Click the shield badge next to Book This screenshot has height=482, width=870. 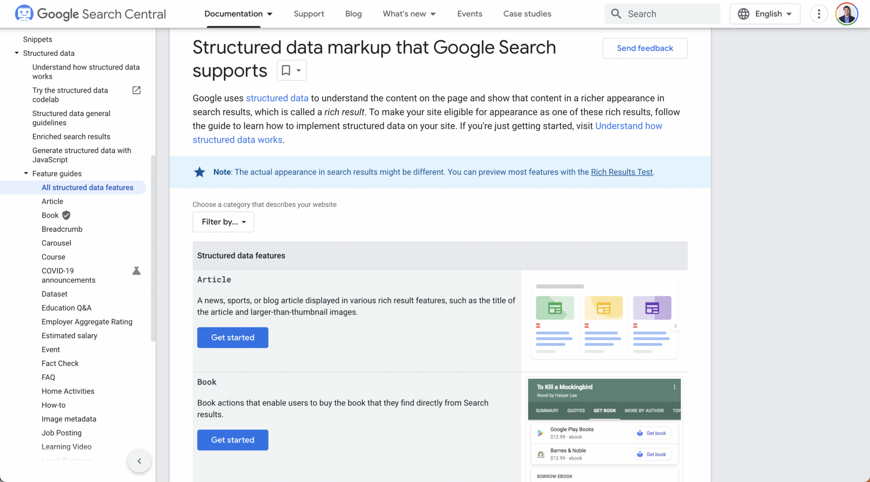66,215
